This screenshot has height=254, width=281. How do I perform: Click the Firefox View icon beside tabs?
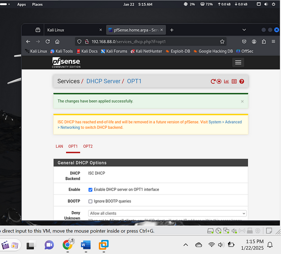(38, 30)
